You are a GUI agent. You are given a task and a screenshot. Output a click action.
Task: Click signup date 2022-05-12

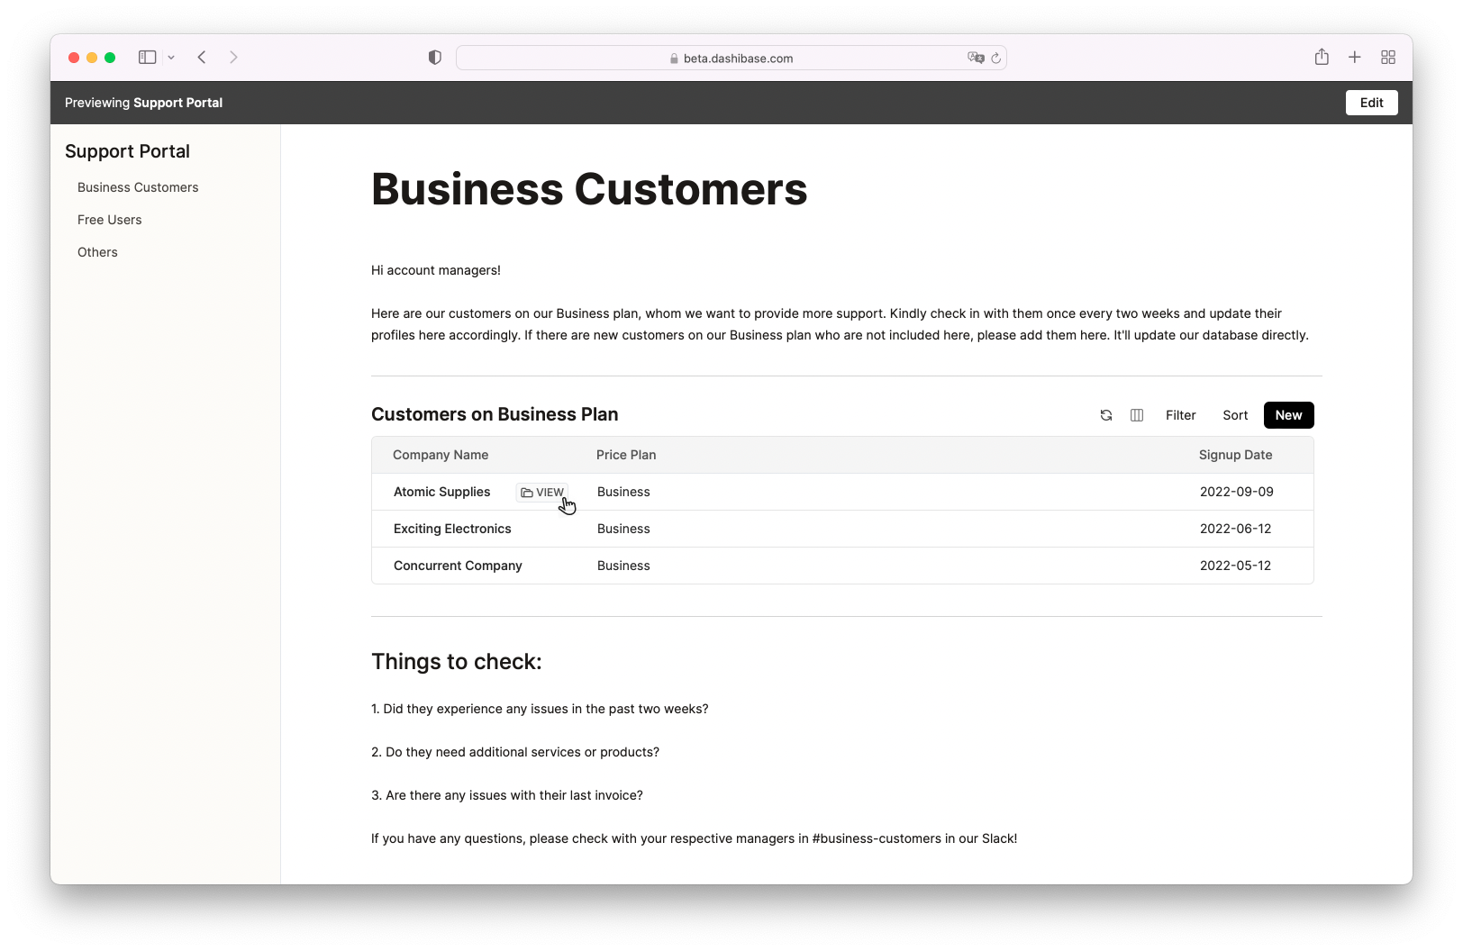coord(1235,566)
